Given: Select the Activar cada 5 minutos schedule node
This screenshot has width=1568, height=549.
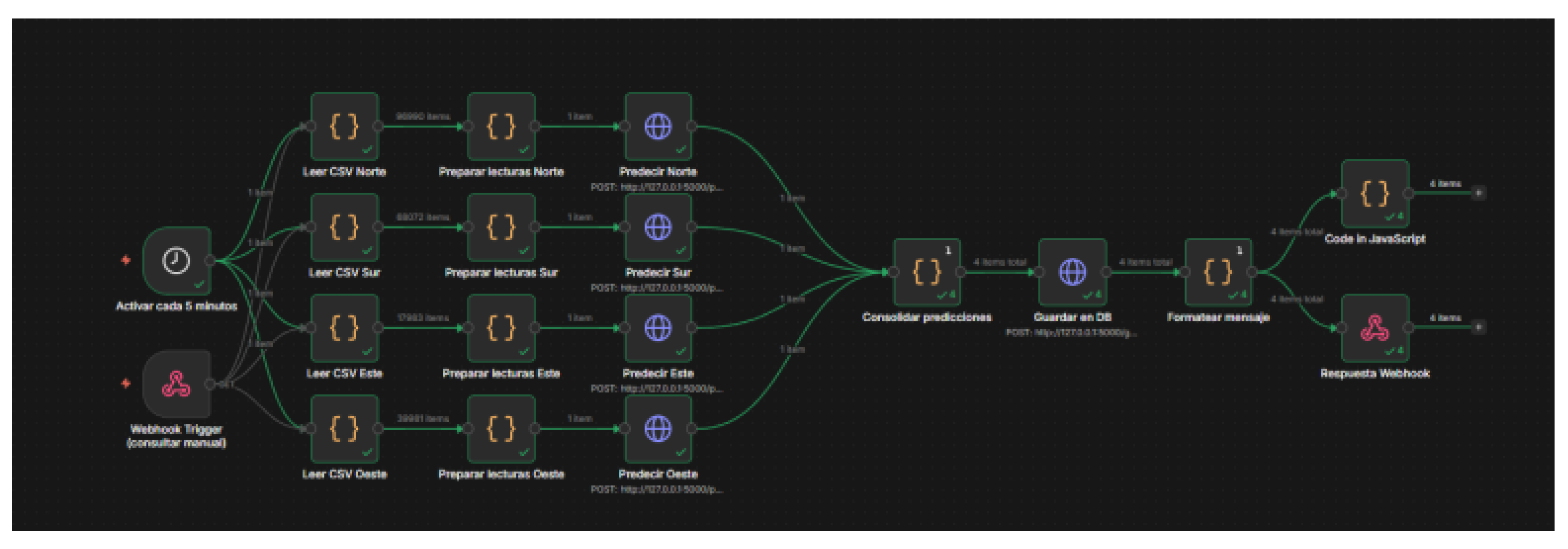Looking at the screenshot, I should click(176, 260).
